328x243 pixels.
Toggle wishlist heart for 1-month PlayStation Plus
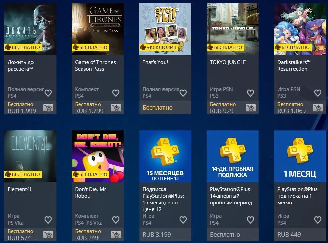318,220
